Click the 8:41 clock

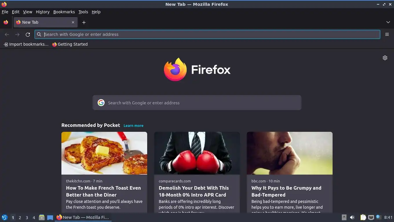click(x=388, y=217)
